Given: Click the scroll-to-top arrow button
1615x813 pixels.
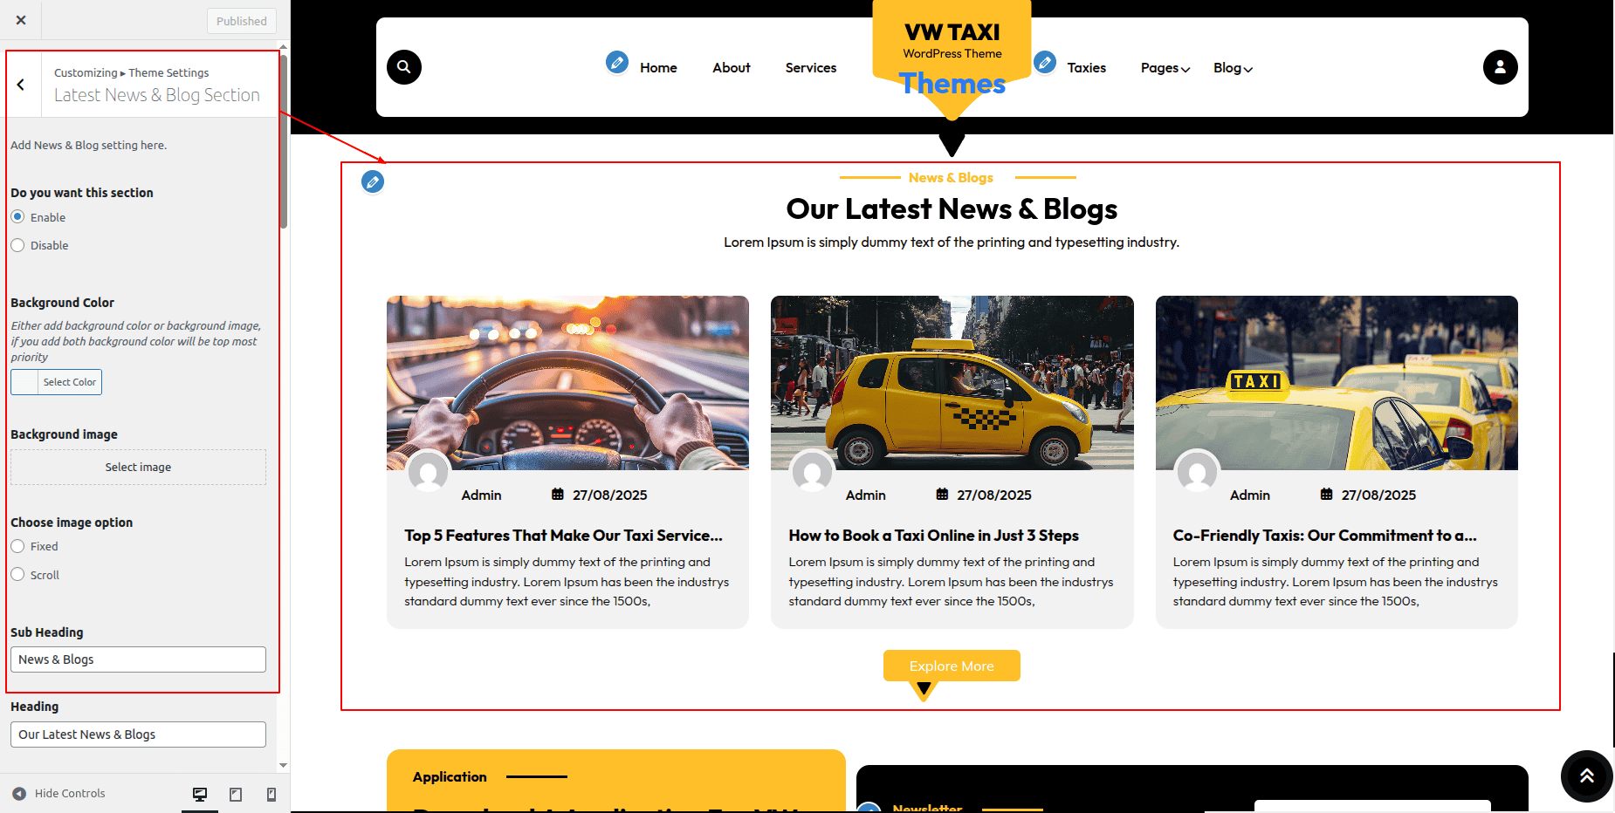Looking at the screenshot, I should 1586,775.
